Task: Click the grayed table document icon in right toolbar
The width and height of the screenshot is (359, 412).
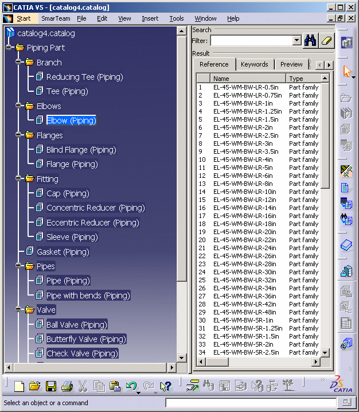Action: [346, 323]
